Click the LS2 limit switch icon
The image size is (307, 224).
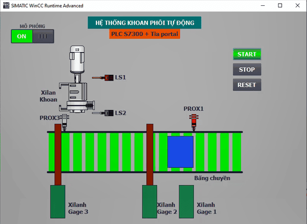(103, 113)
